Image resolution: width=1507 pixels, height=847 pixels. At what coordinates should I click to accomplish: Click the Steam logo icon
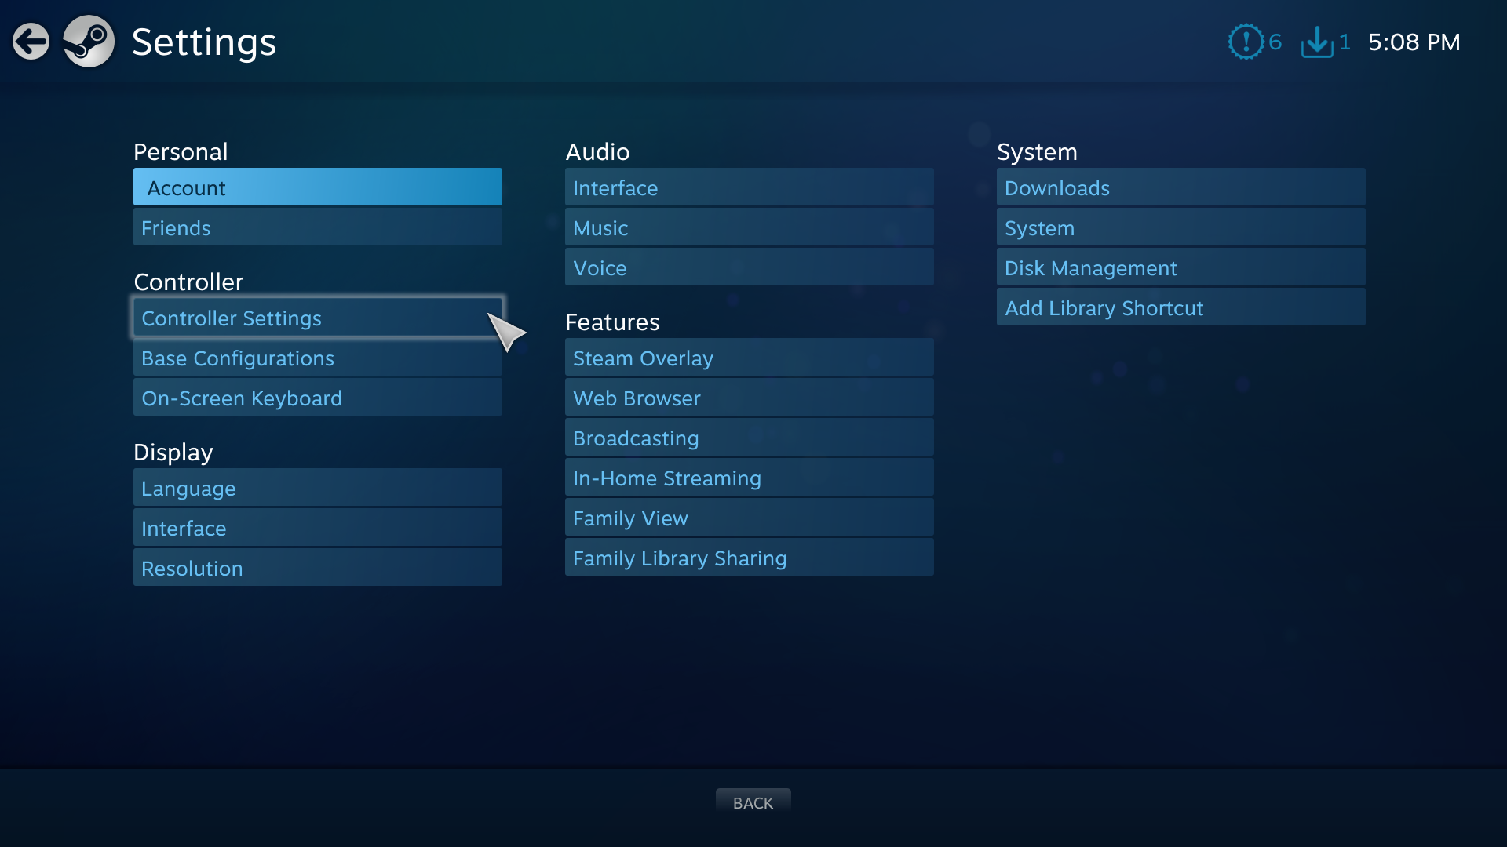coord(88,42)
